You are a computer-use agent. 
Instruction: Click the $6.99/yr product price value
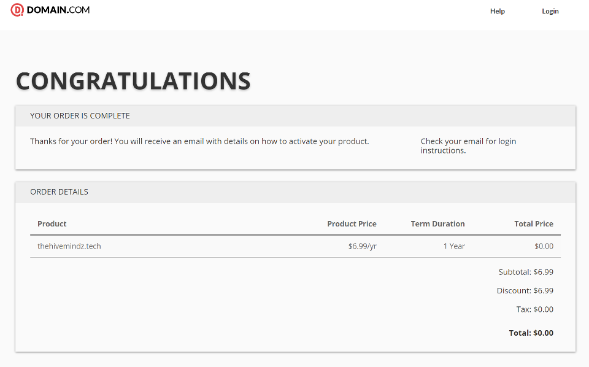tap(362, 247)
